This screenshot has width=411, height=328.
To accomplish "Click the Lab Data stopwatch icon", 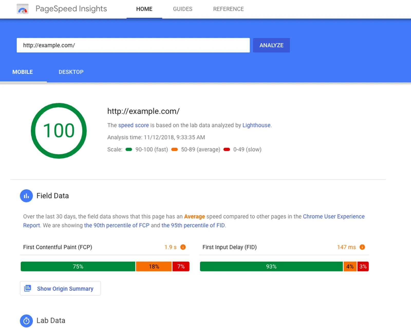I will coord(26,321).
